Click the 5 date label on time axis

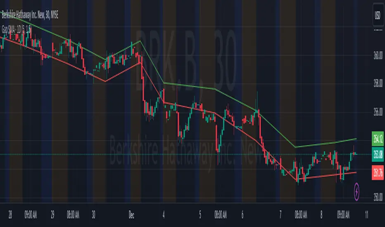point(200,215)
